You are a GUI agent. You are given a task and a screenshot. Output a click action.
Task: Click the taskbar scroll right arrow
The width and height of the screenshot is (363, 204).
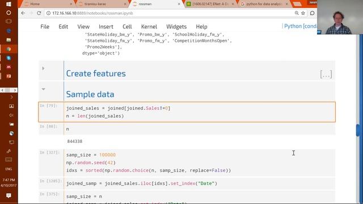[x=15, y=90]
